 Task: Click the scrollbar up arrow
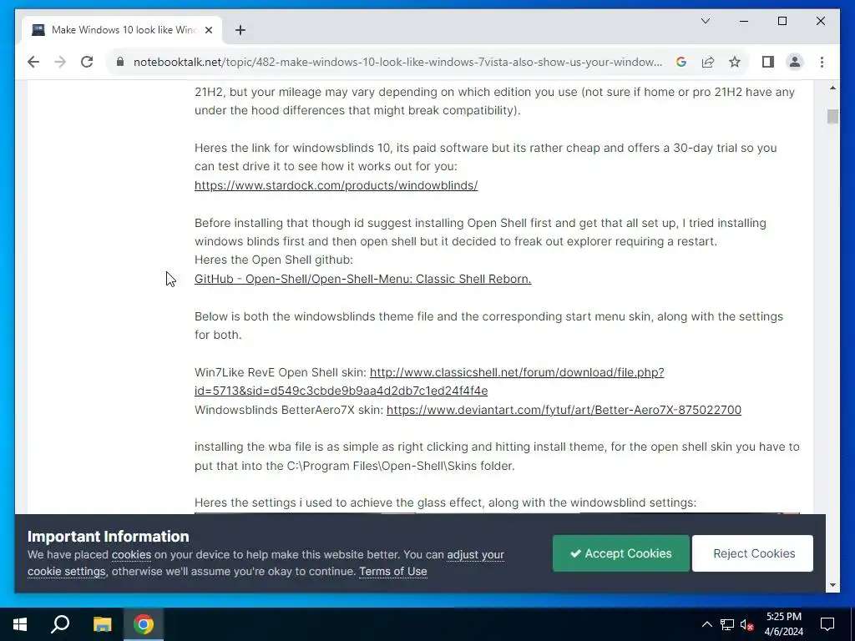pos(832,88)
